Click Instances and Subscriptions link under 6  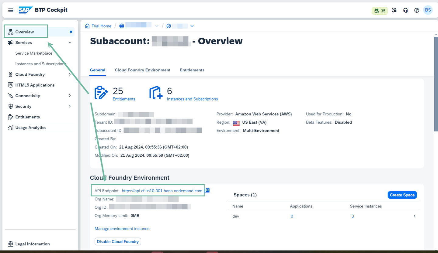(x=192, y=99)
